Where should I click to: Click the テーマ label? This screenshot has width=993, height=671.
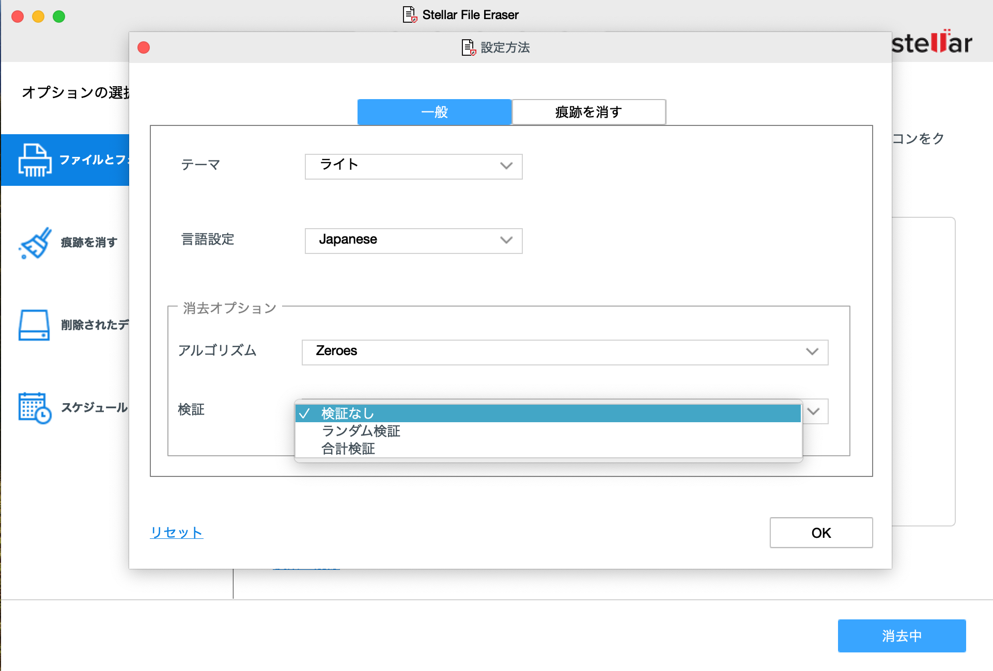(x=200, y=165)
